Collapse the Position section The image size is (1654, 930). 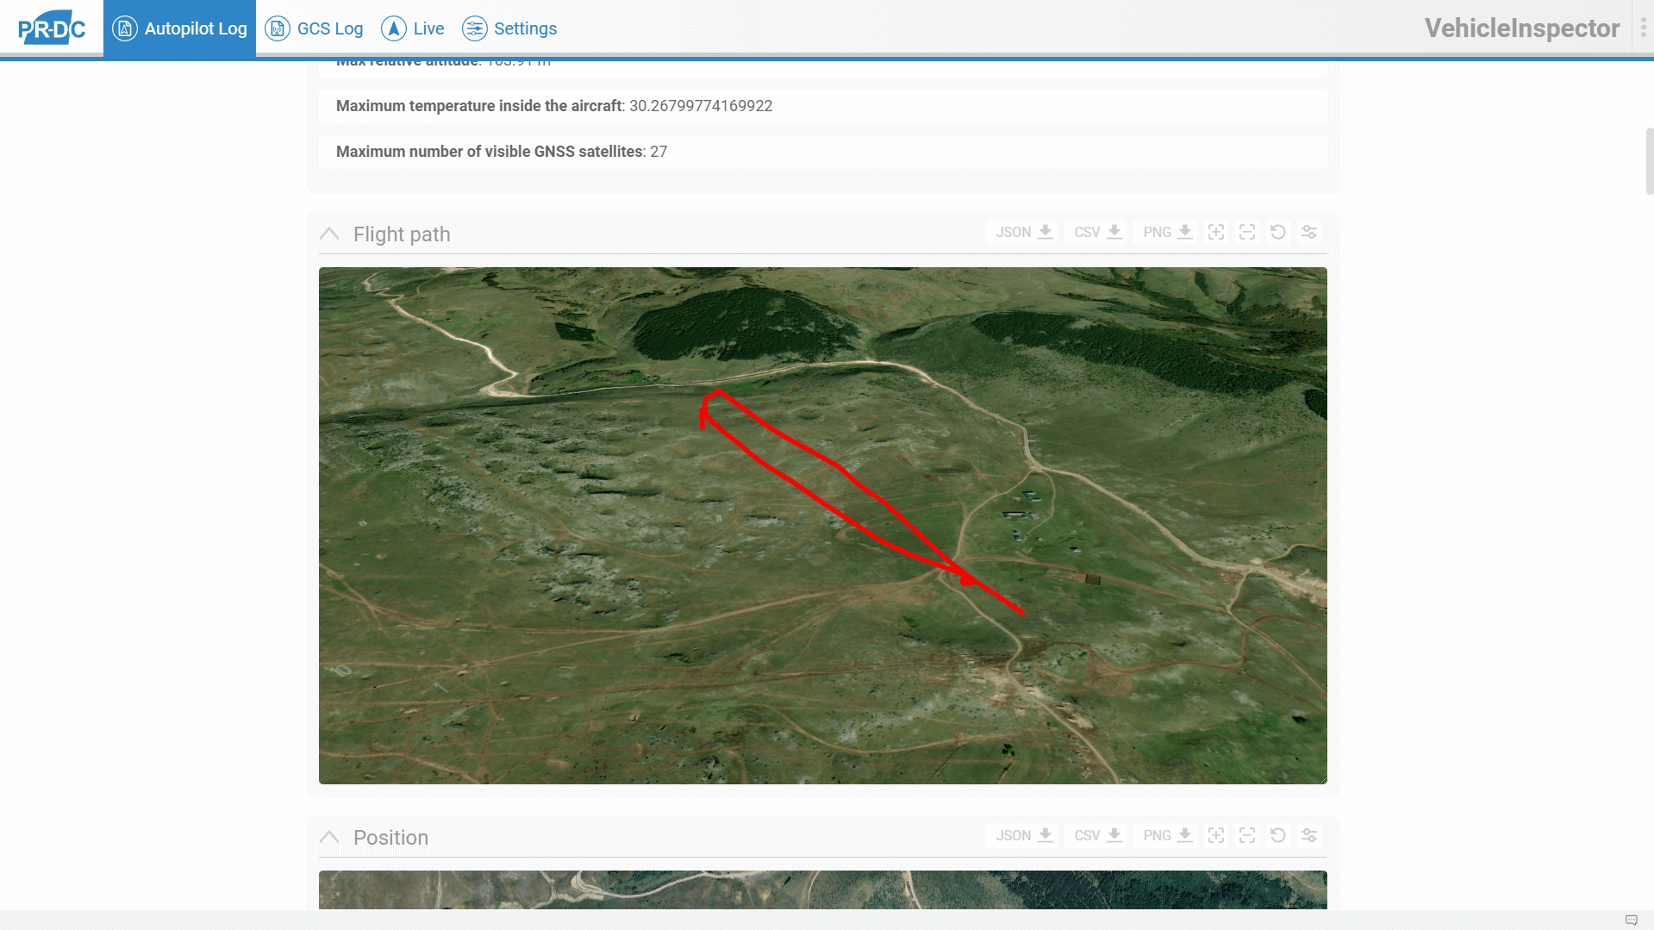pos(329,838)
